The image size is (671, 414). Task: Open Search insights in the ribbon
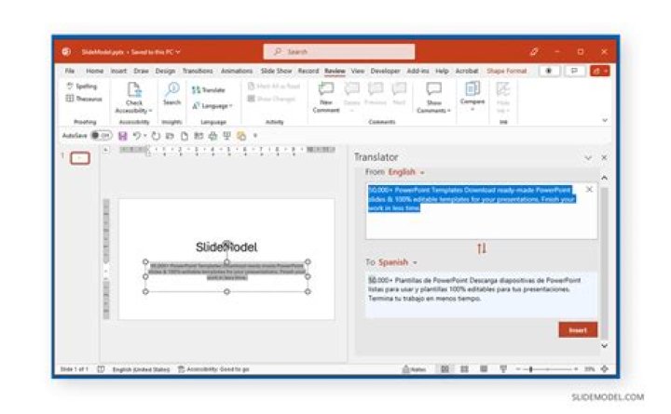pyautogui.click(x=172, y=94)
